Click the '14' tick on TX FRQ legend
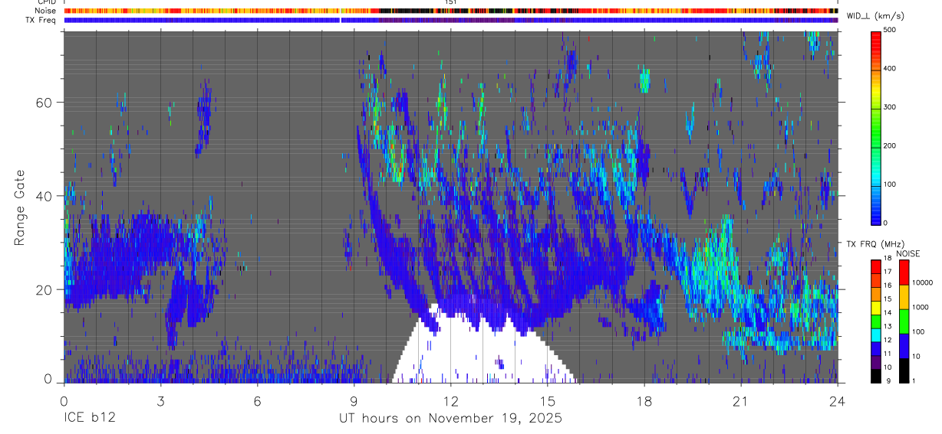Image resolution: width=942 pixels, height=434 pixels. (888, 313)
